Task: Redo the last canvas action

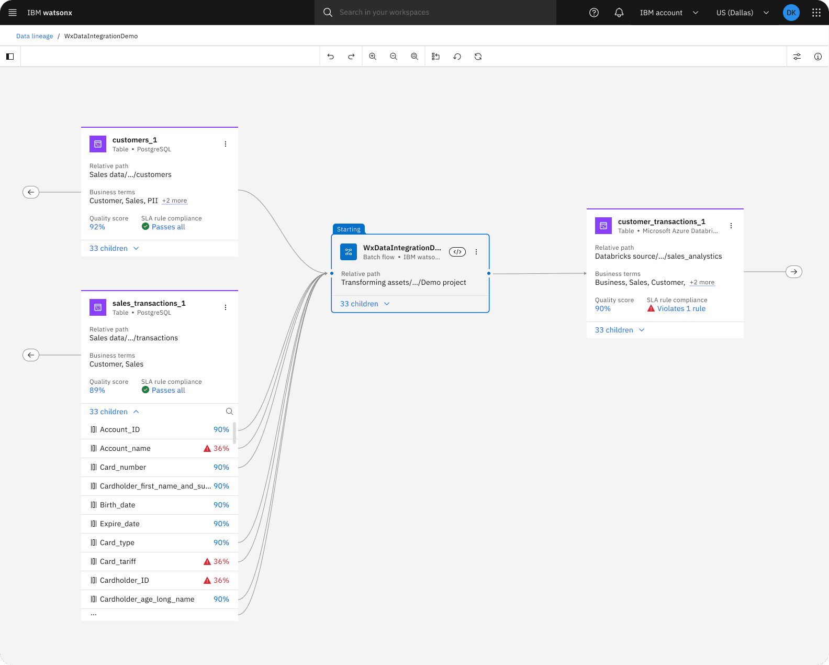Action: point(352,57)
